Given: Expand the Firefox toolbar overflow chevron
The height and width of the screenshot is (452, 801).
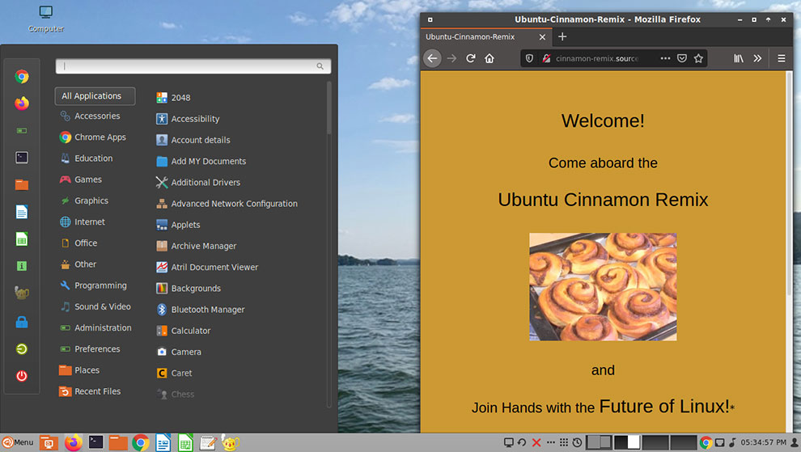Looking at the screenshot, I should point(757,58).
